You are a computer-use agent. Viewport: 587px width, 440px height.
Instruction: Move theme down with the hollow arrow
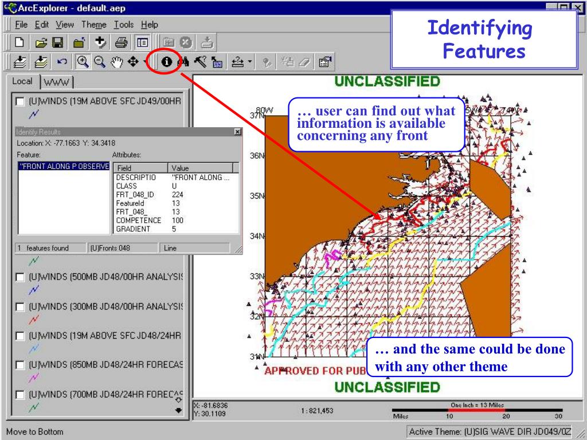[179, 400]
